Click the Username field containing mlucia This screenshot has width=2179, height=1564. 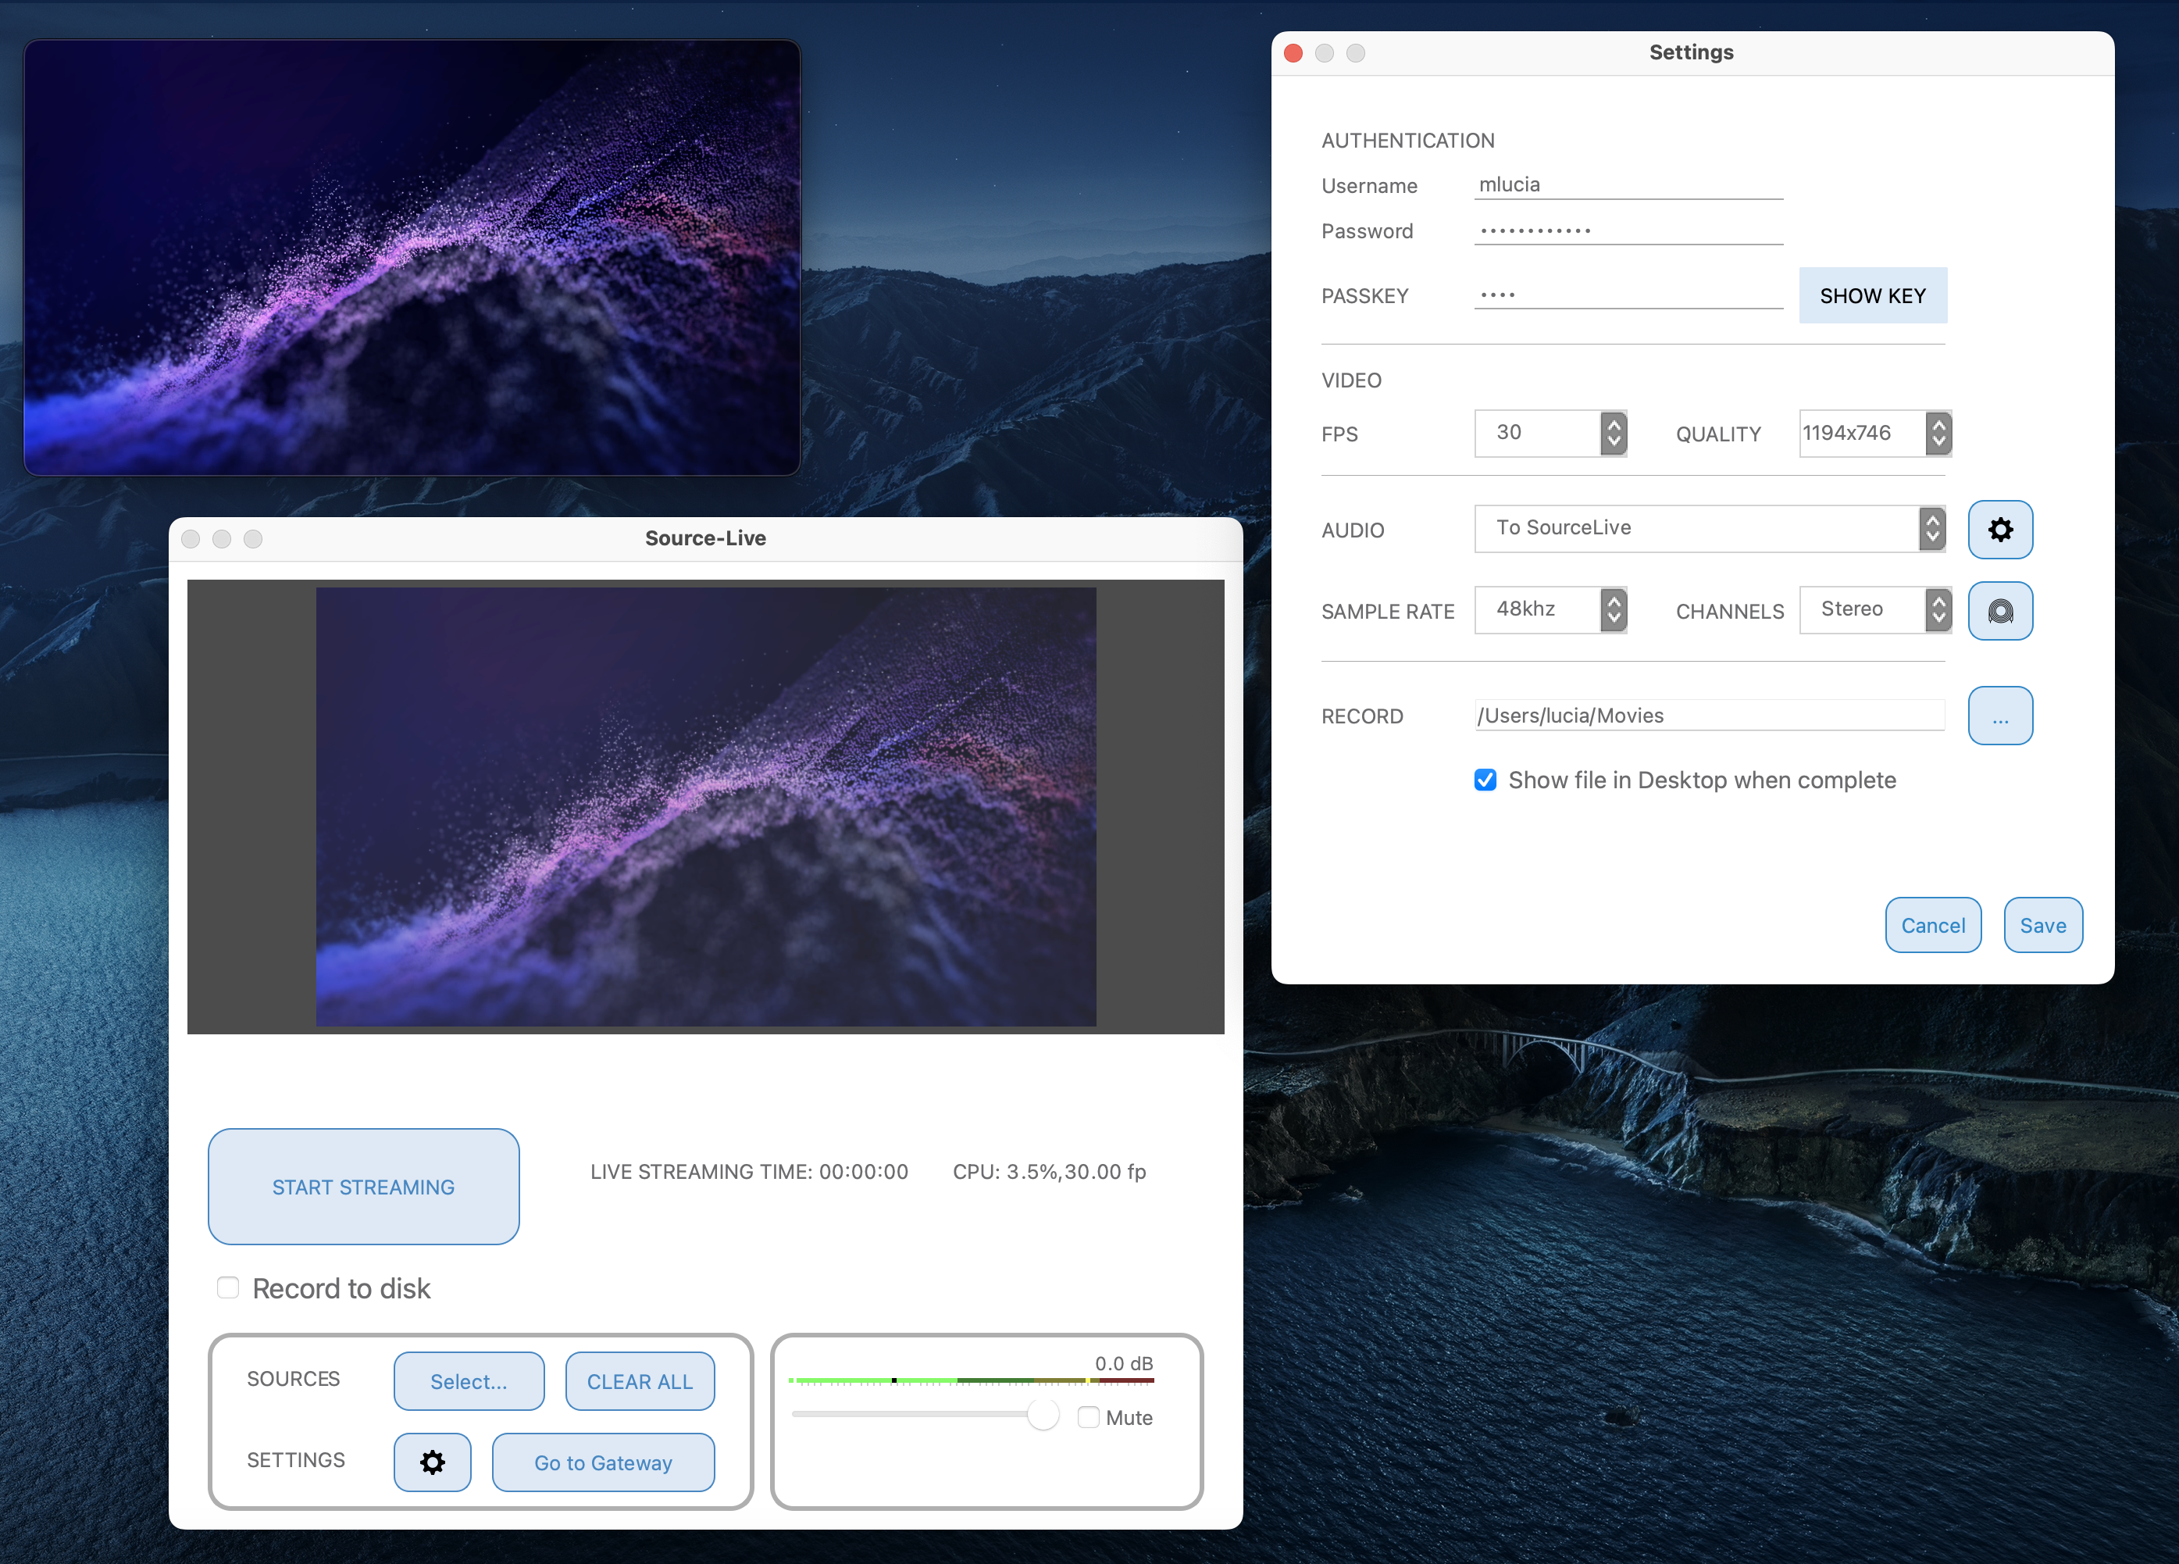point(1628,184)
